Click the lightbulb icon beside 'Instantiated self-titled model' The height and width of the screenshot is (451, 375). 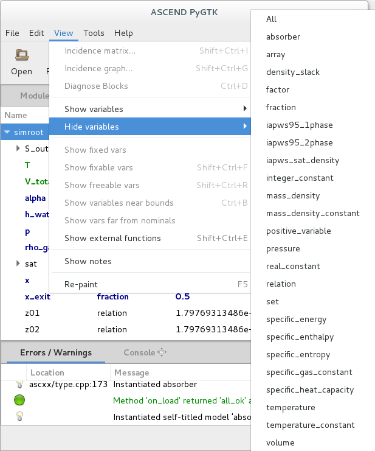[19, 417]
